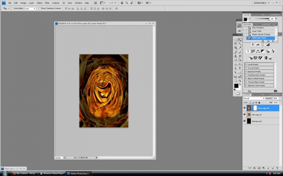
Task: Add a Color Balance adjustment
Action: tap(258, 51)
